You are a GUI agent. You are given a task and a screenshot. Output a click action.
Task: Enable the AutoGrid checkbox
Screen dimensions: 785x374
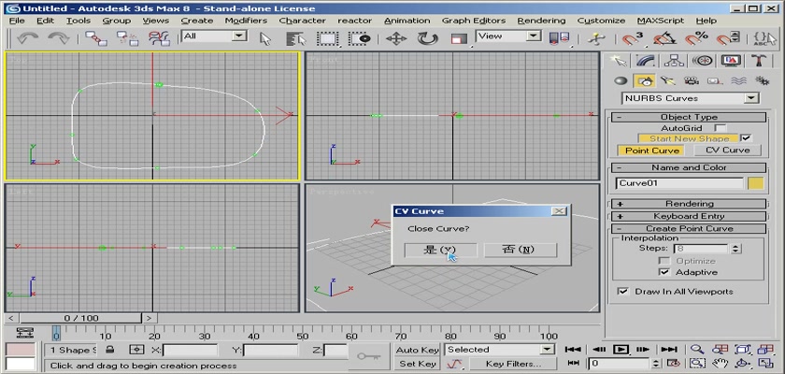[720, 128]
